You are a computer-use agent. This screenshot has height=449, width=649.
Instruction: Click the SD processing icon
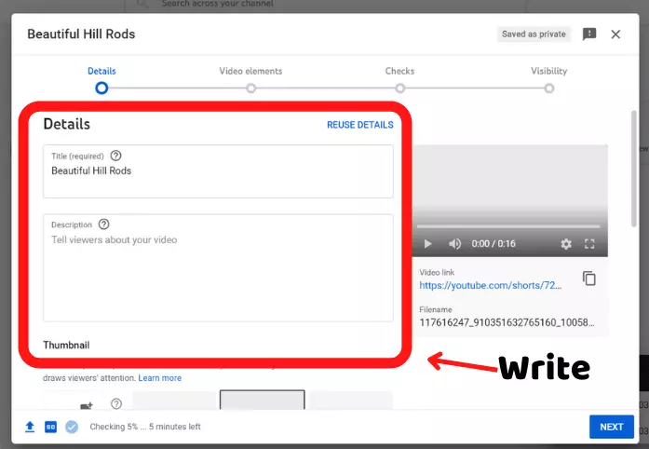pyautogui.click(x=50, y=427)
